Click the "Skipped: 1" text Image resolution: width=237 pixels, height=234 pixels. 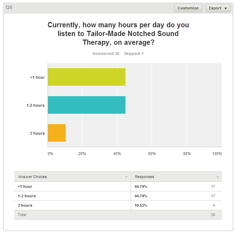134,54
